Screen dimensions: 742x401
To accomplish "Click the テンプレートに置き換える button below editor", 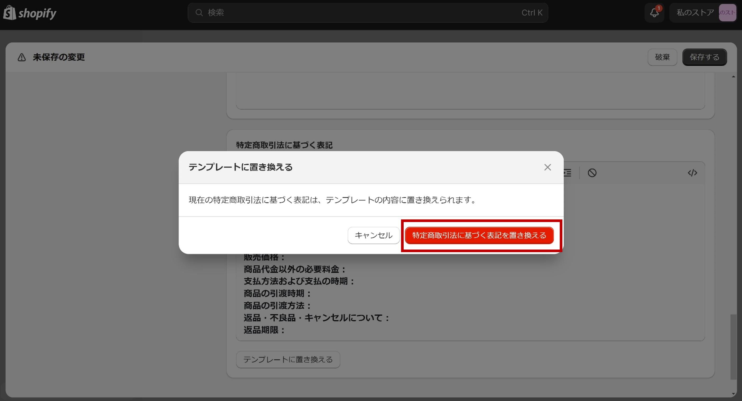I will [x=288, y=359].
